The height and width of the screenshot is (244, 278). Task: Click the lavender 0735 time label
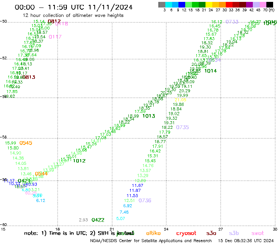[182, 127]
